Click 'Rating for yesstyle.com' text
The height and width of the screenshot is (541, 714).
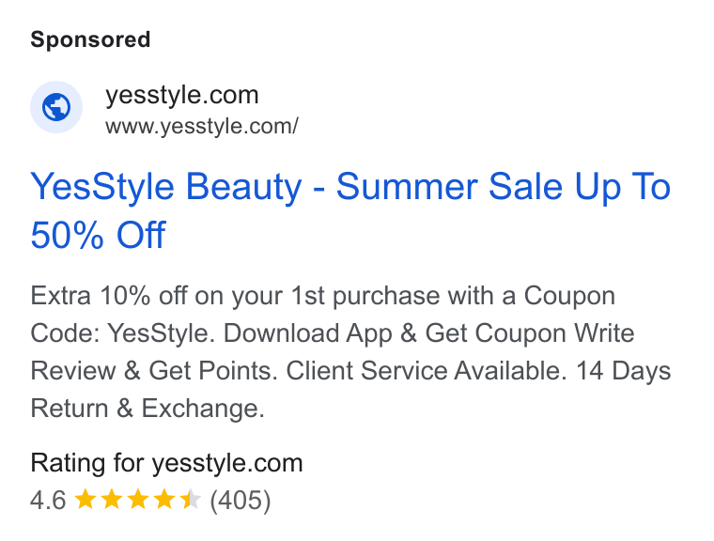click(166, 464)
